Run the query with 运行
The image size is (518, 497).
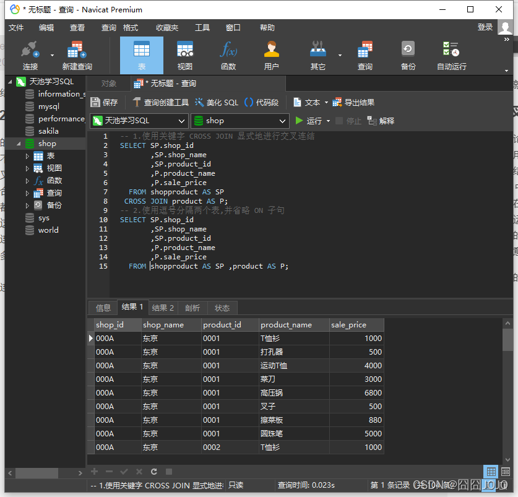[x=309, y=121]
